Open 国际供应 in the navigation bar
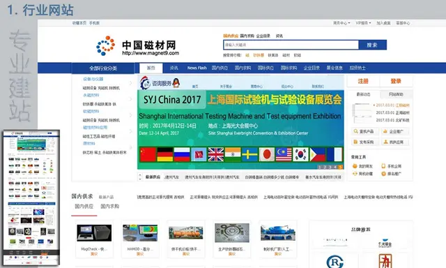The height and width of the screenshot is (268, 446). 266,68
